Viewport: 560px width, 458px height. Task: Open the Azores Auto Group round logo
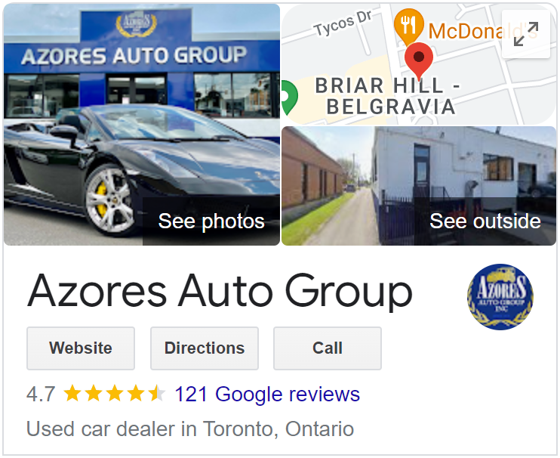[500, 297]
